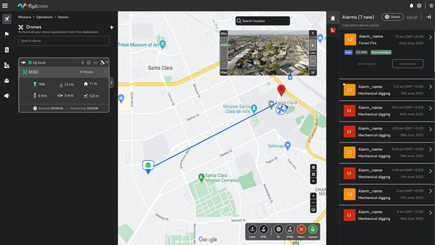
Task: Toggle the alarm siren panel icon
Action: (x=333, y=18)
